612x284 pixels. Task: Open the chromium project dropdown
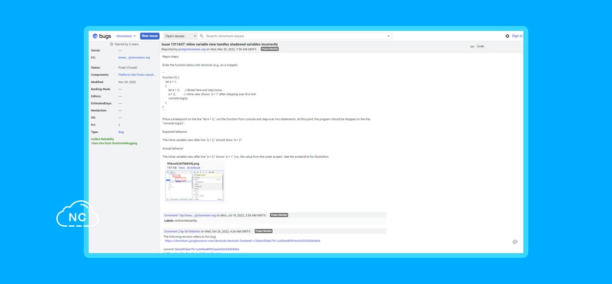coord(126,36)
